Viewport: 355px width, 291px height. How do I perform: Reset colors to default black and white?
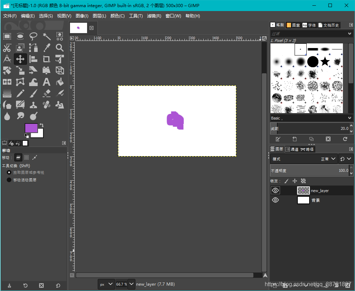(x=27, y=136)
